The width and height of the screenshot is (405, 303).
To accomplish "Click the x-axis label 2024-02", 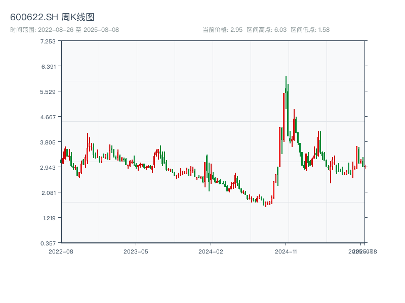I will (x=211, y=251).
